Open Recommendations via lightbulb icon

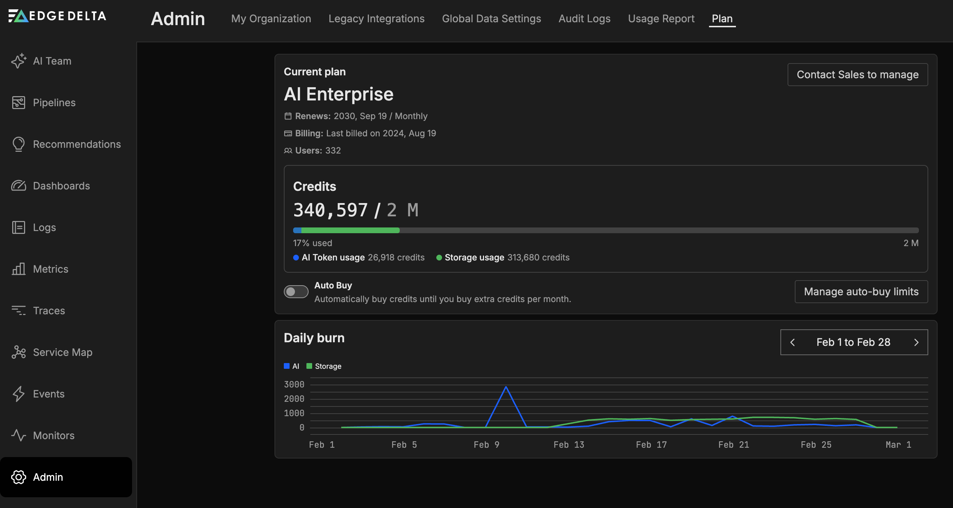(x=19, y=144)
